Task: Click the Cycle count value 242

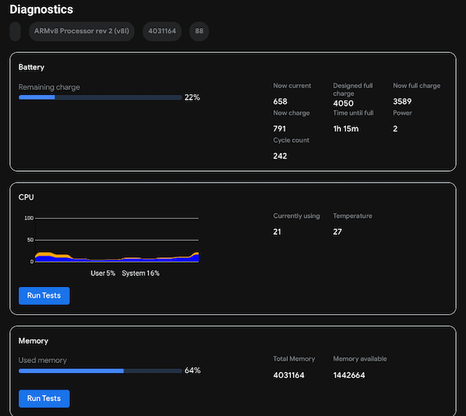Action: (x=280, y=156)
